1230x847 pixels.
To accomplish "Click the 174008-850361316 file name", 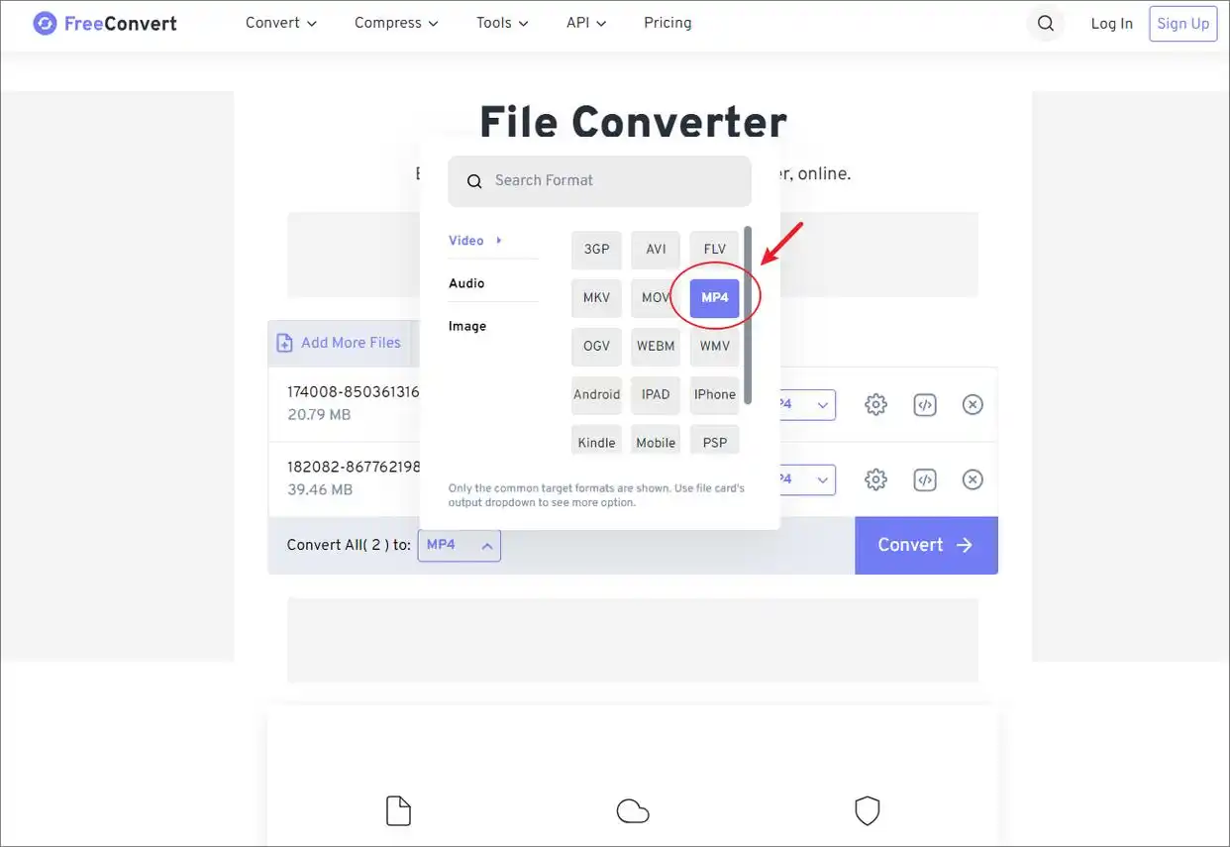I will [354, 392].
